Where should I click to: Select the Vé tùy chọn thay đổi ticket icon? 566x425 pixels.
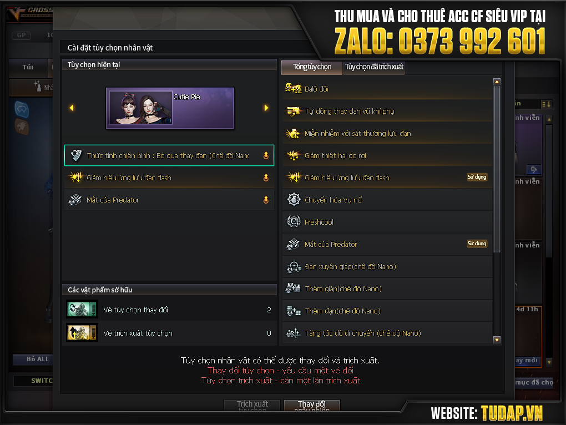pos(82,309)
